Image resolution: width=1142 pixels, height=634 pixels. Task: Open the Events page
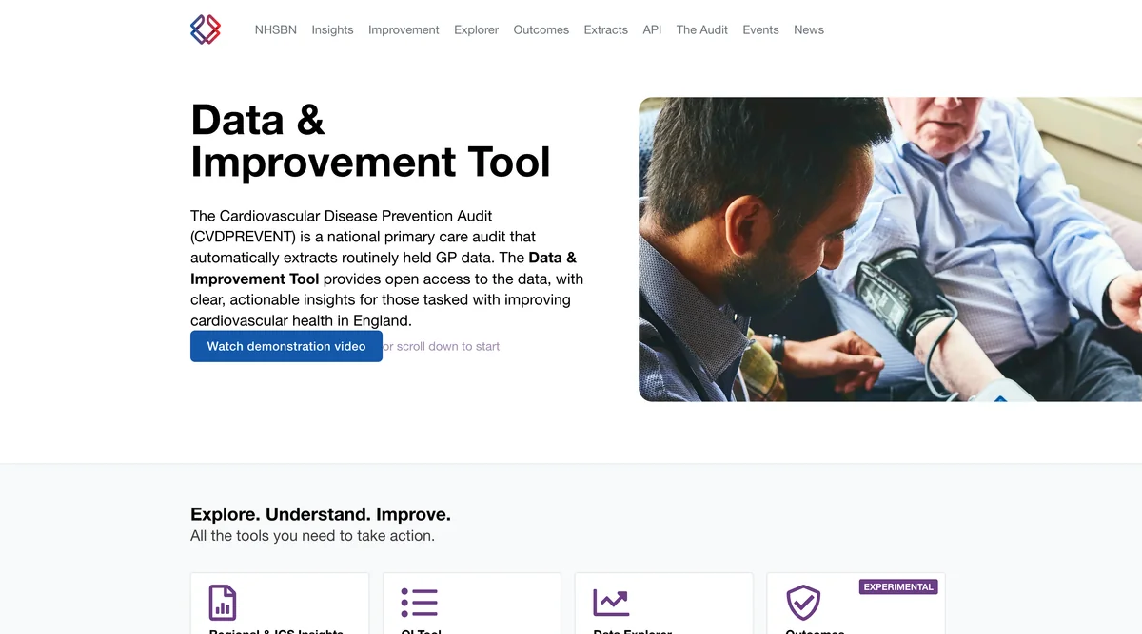(760, 29)
